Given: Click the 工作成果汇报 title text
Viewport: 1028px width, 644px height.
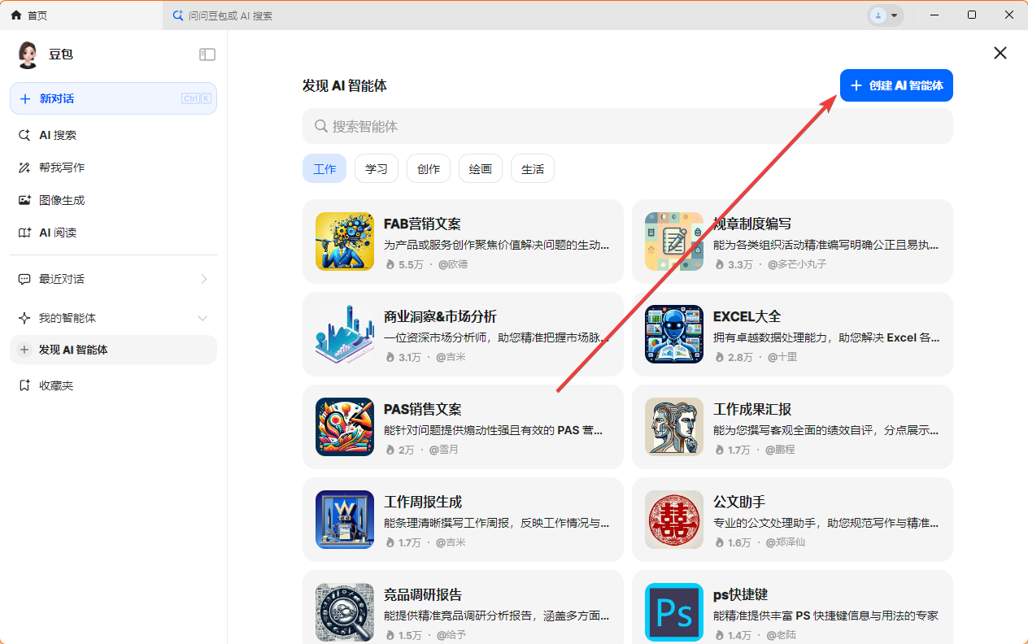Looking at the screenshot, I should 752,410.
